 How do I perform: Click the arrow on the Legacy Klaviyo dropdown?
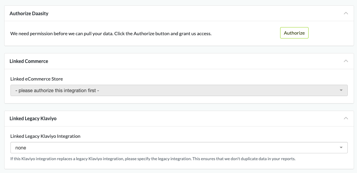click(341, 148)
